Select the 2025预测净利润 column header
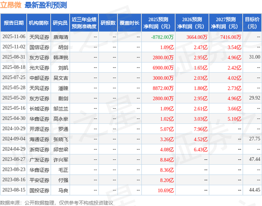 [x=158, y=23]
